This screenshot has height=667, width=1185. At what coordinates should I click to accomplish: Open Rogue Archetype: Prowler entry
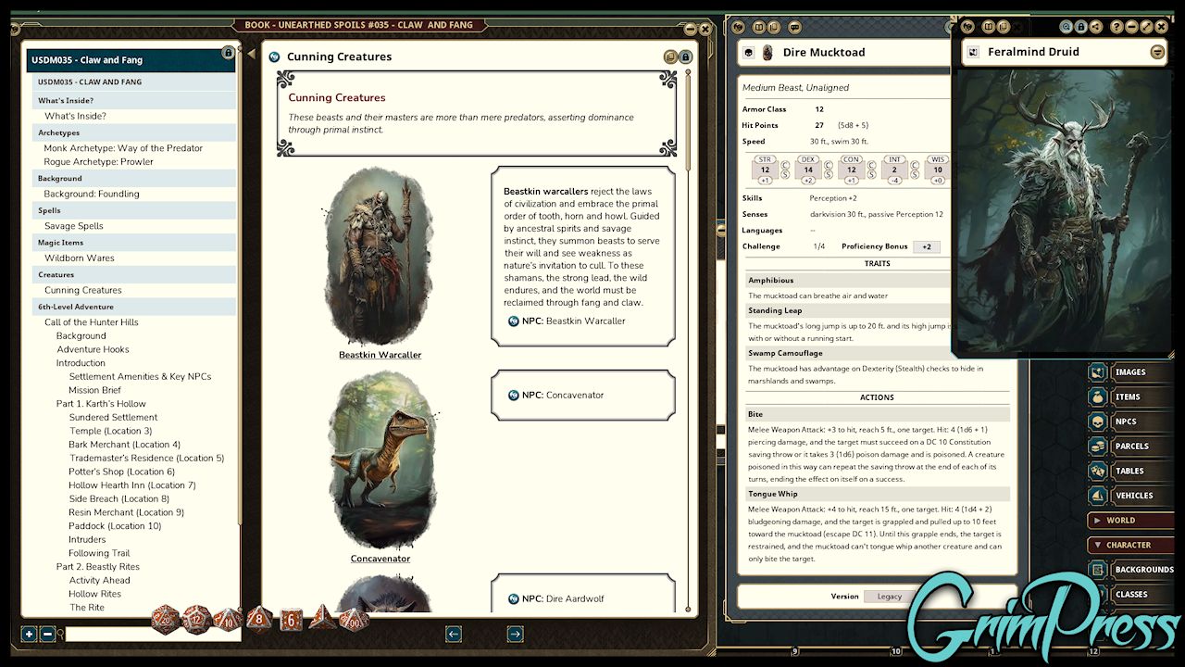point(98,162)
